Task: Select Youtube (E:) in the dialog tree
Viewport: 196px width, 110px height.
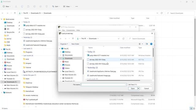Action: pos(69,78)
